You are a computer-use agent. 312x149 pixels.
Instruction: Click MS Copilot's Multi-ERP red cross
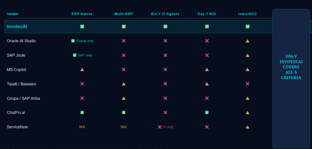pos(124,69)
